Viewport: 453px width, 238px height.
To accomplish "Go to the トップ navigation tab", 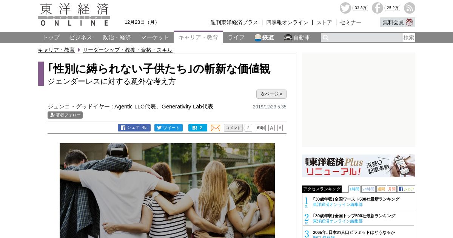I will point(51,37).
